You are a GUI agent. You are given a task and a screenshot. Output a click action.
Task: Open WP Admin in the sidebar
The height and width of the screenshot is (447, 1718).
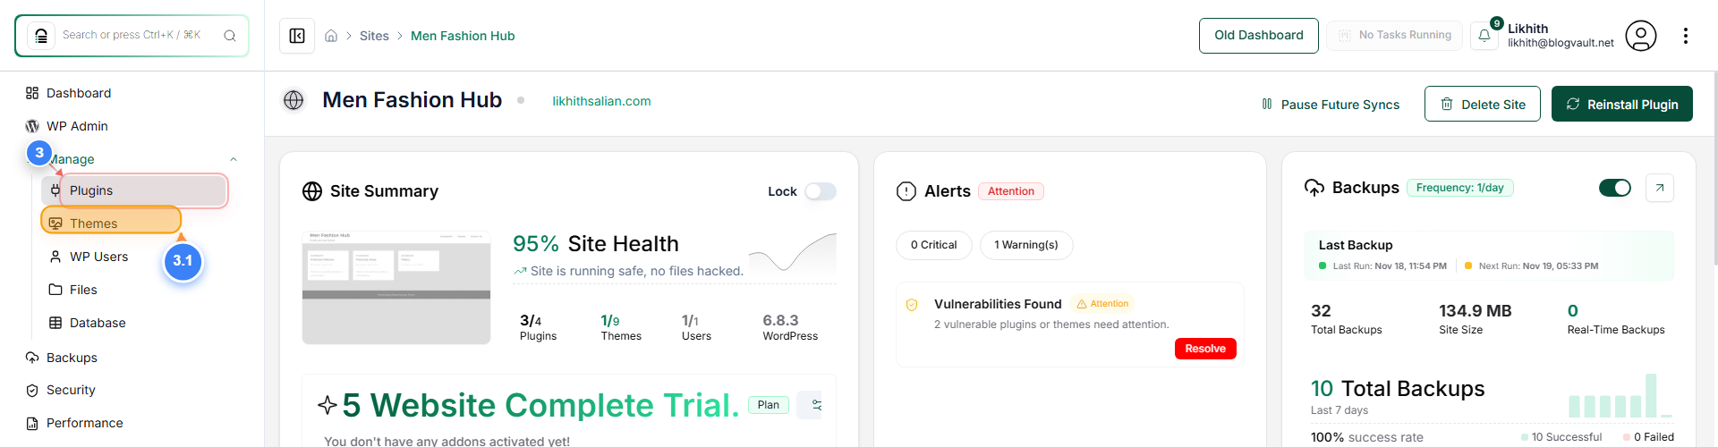[67, 126]
